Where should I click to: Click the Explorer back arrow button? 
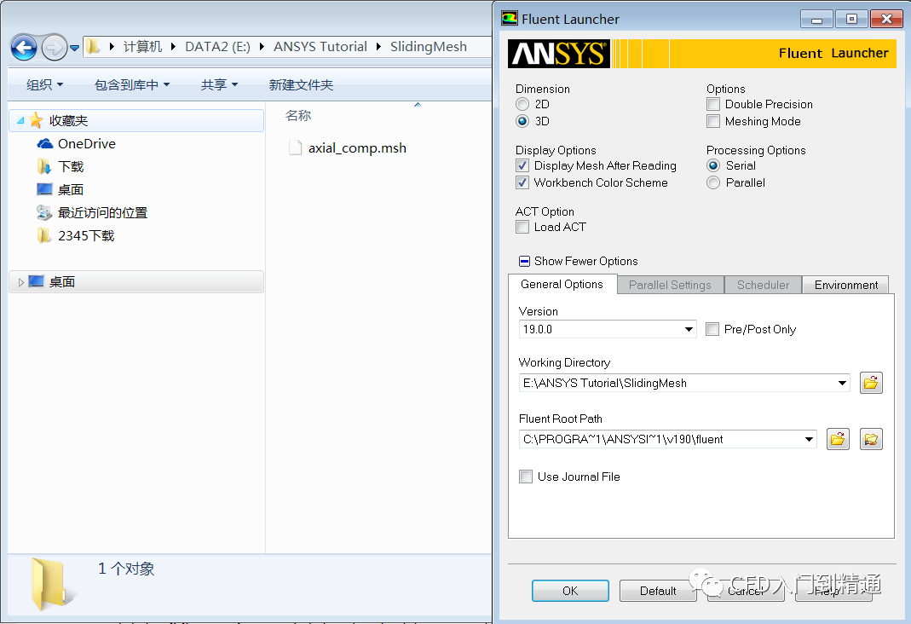[x=25, y=48]
